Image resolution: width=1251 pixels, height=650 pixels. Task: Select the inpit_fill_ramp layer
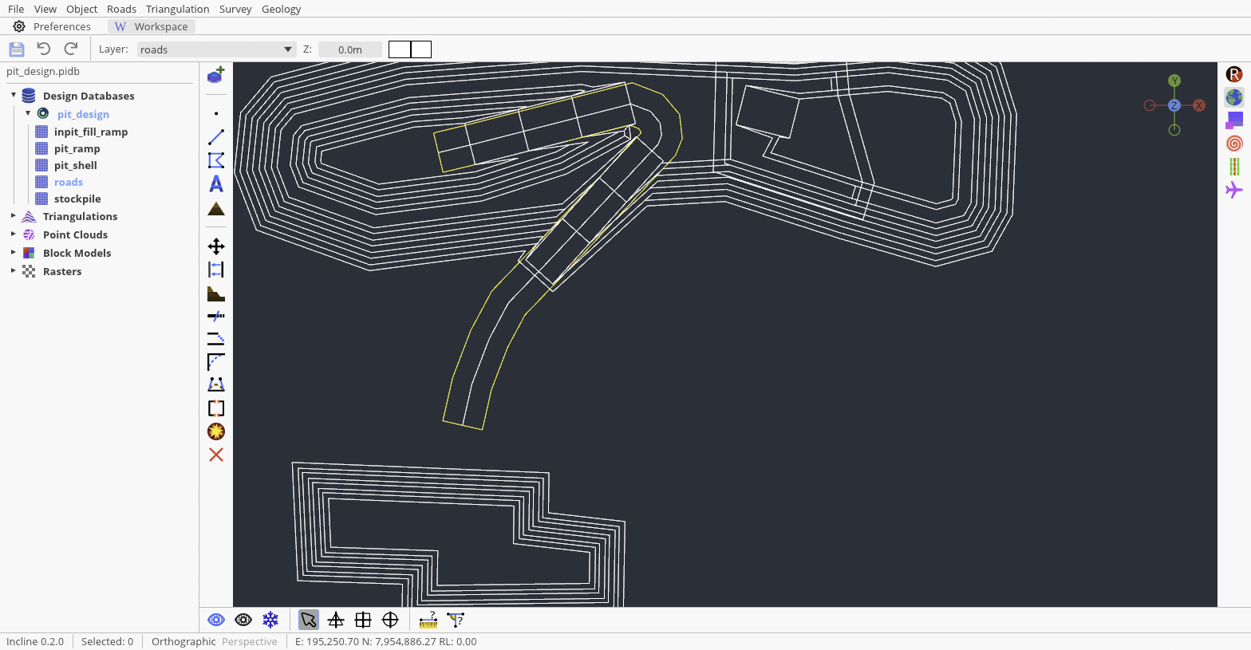coord(91,132)
